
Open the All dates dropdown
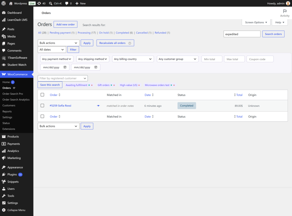(52, 50)
